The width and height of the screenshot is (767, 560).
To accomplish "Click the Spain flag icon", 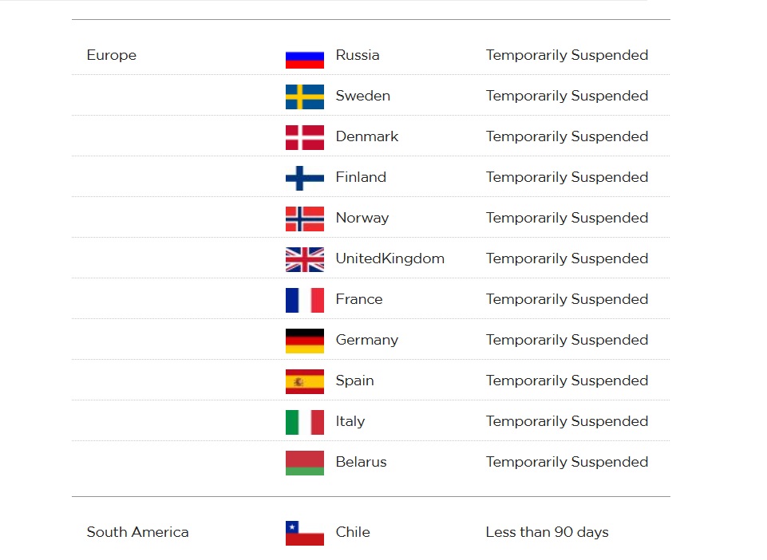I will pos(305,381).
